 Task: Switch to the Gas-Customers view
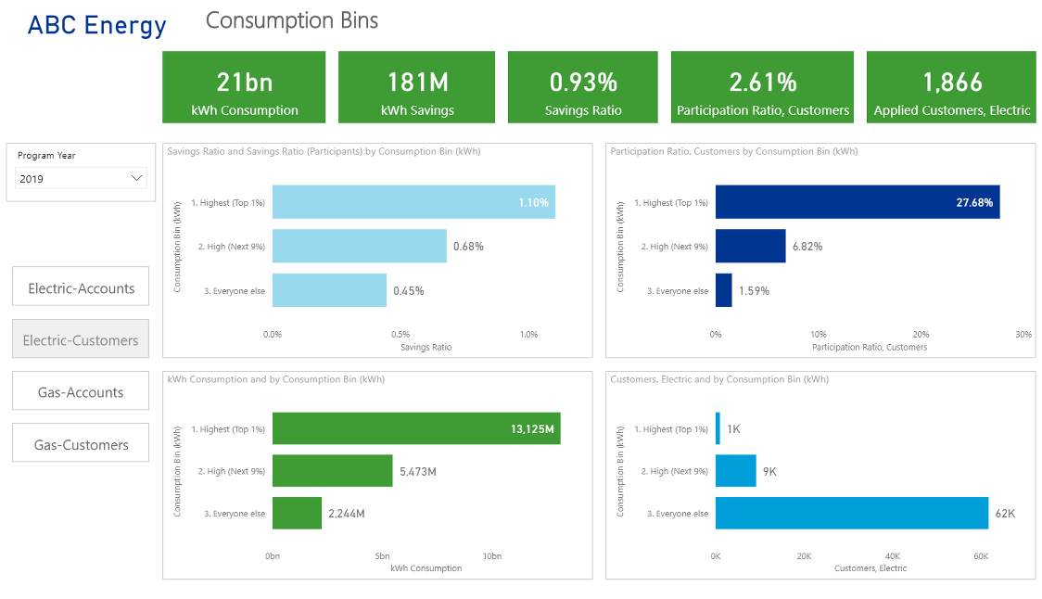tap(81, 444)
